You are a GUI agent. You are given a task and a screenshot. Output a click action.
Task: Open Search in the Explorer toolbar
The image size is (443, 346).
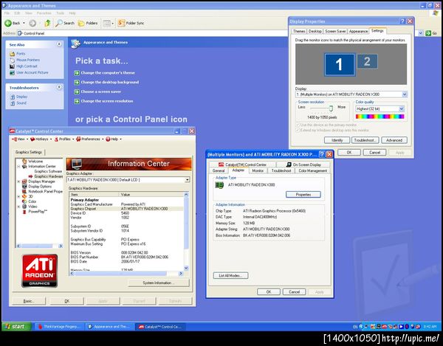point(65,23)
